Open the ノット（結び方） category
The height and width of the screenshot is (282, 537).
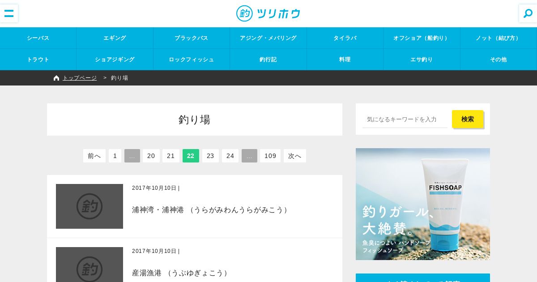[499, 38]
